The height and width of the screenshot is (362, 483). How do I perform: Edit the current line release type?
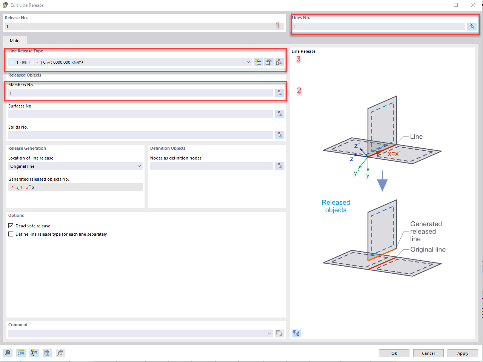[269, 62]
